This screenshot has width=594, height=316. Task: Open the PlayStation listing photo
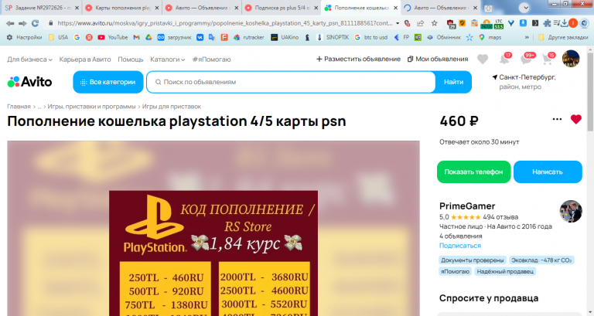[213, 228]
